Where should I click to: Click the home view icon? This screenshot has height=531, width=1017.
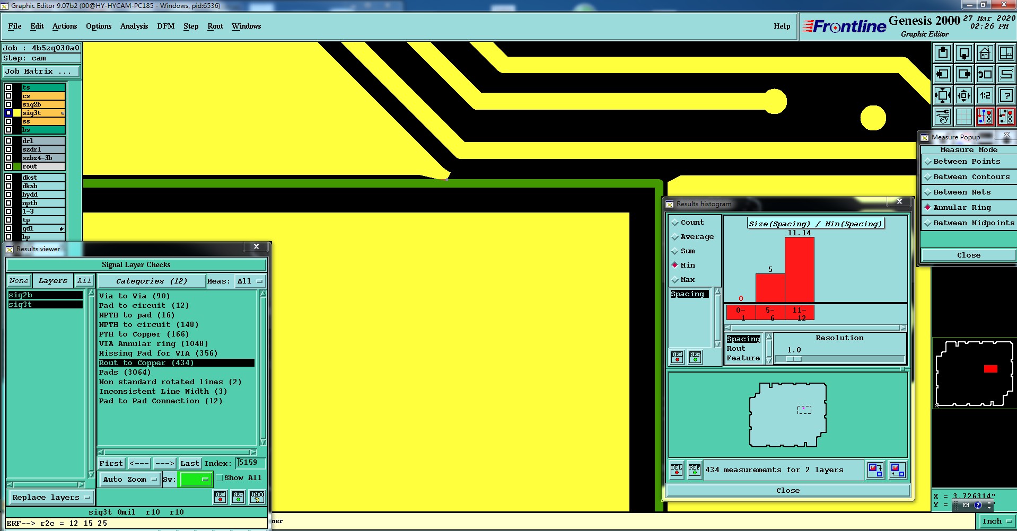pos(985,53)
